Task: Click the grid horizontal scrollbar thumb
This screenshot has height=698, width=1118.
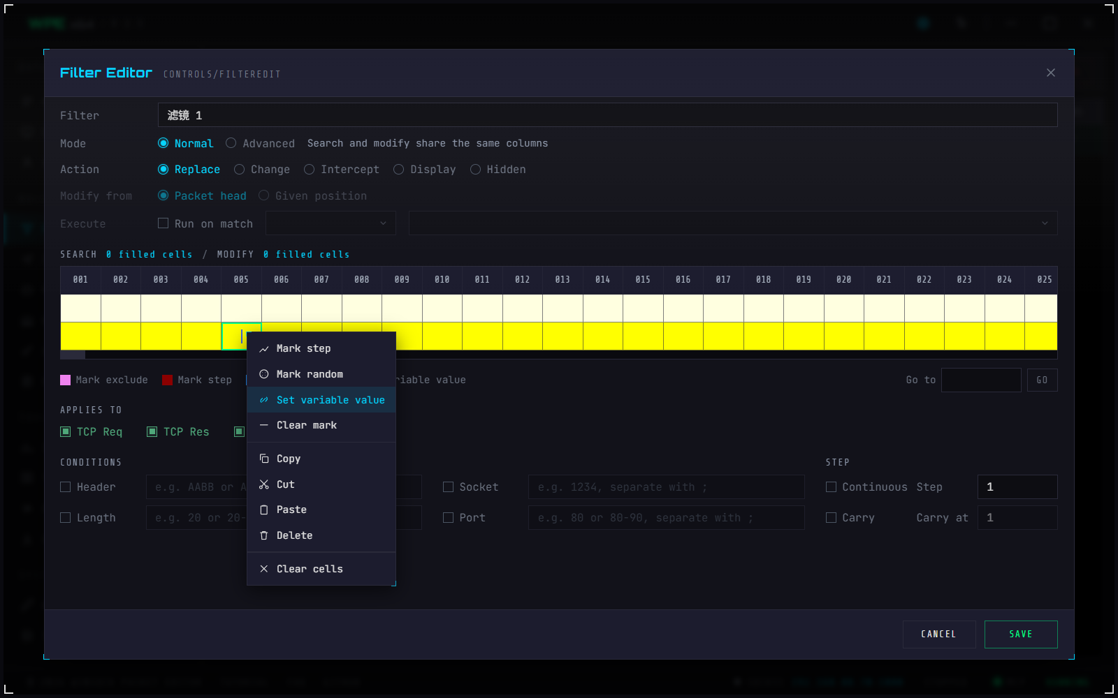Action: coord(73,355)
